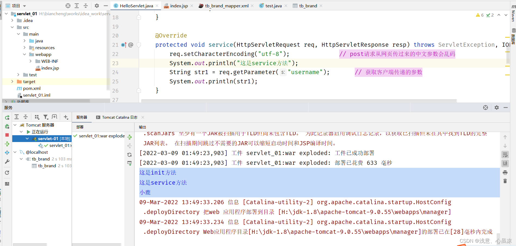Expand the WEB-INF folder
Screen dimensions: 516x246
click(x=30, y=61)
